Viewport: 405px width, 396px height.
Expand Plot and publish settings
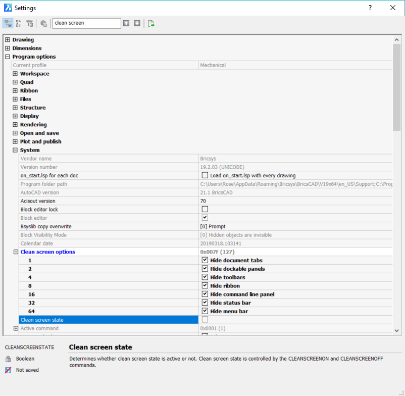pyautogui.click(x=15, y=141)
